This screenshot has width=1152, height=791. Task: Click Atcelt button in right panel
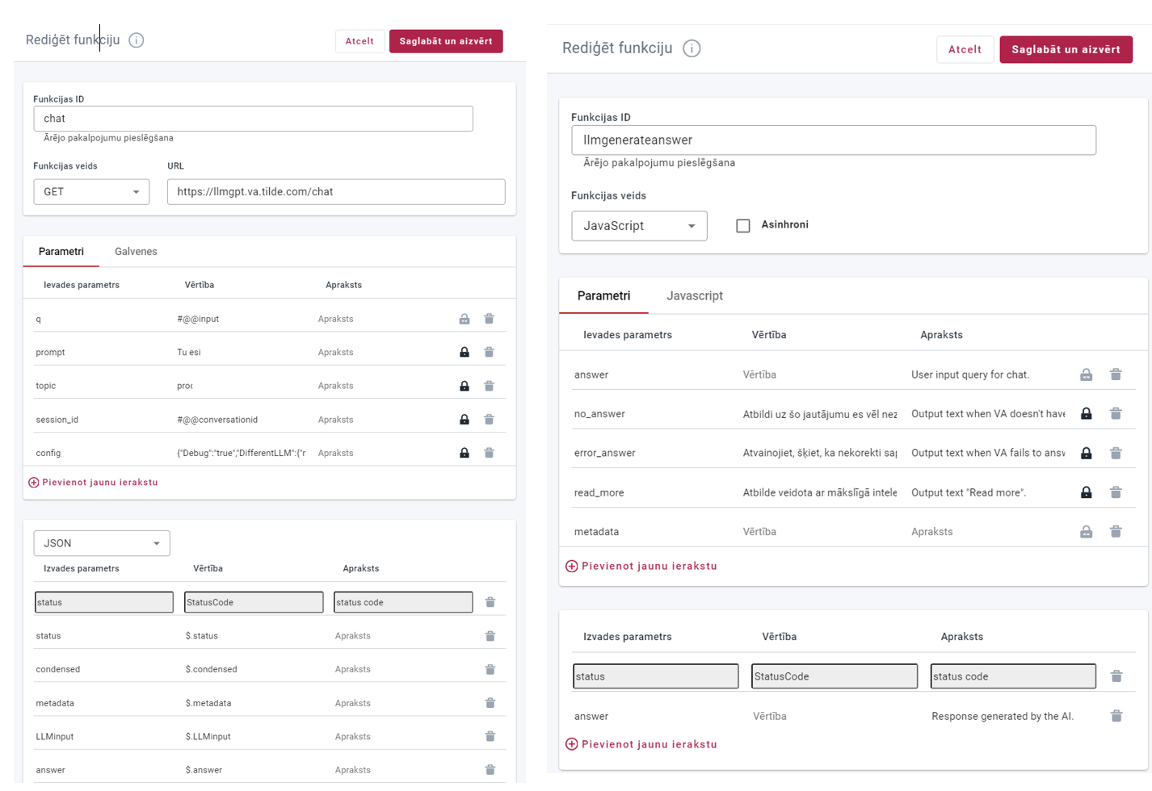coord(965,49)
